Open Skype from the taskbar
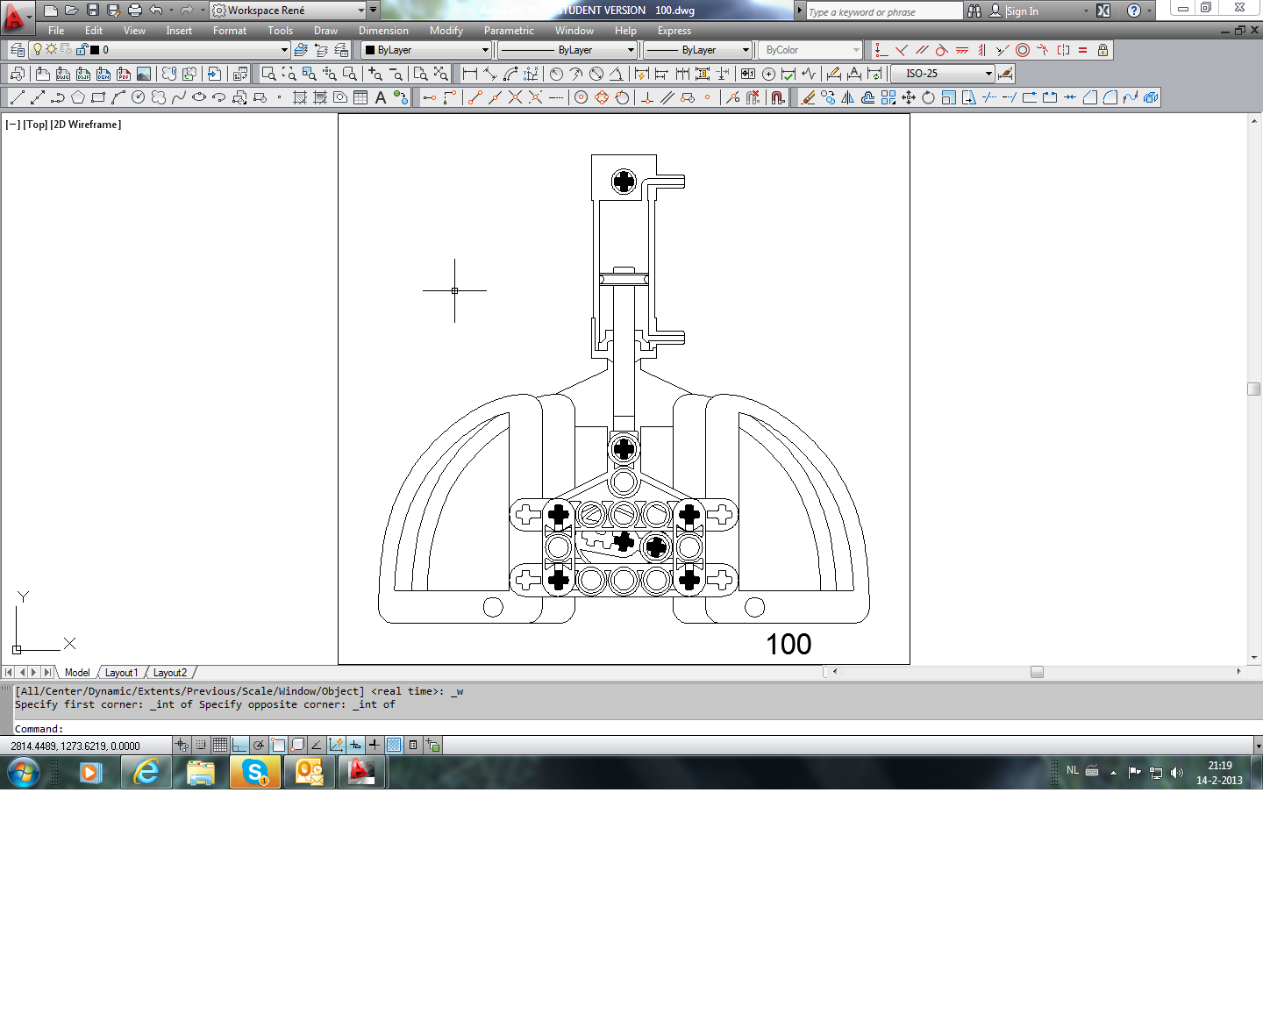1263x1021 pixels. [255, 773]
